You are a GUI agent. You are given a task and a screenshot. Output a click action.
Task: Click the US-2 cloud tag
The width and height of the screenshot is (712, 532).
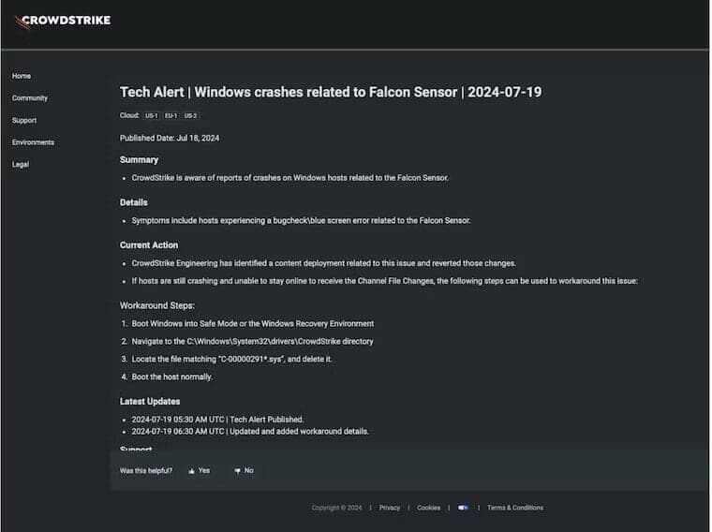190,116
